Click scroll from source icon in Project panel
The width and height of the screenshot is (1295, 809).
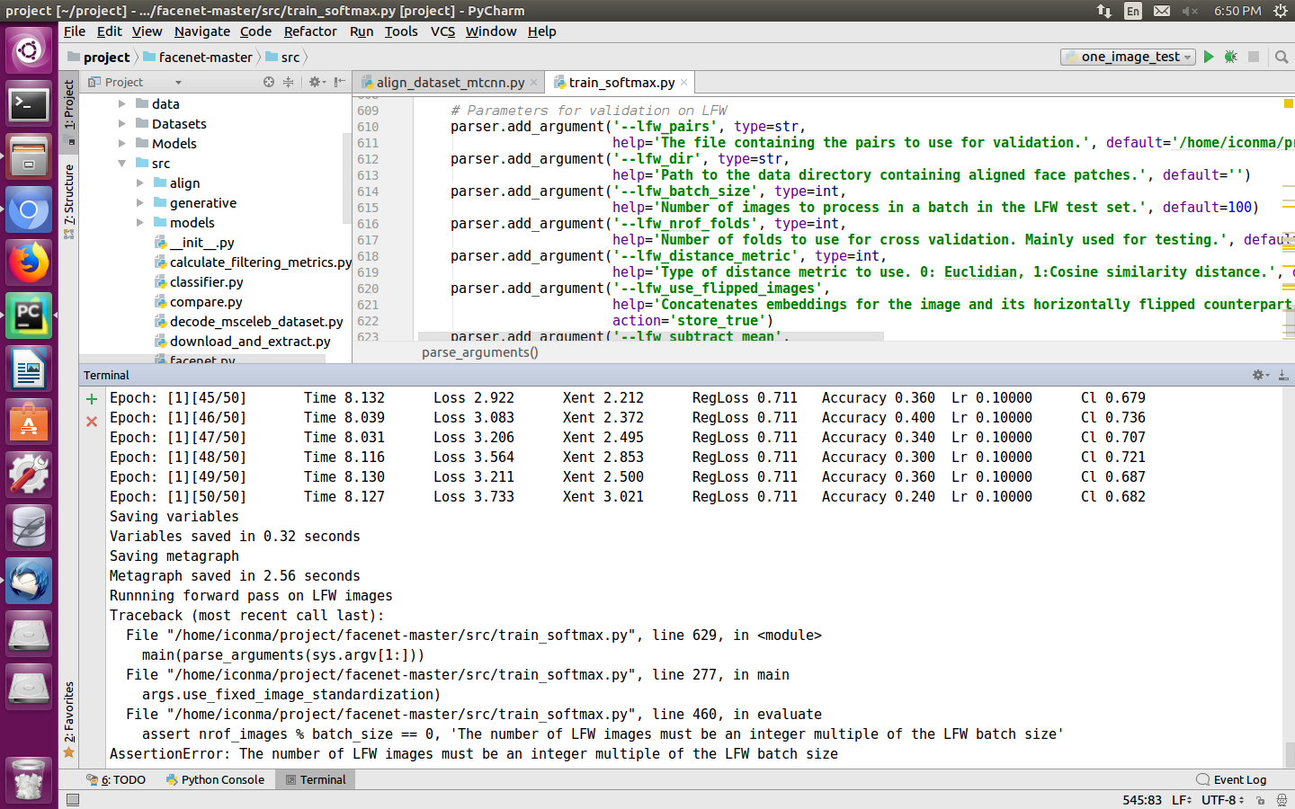pyautogui.click(x=269, y=82)
